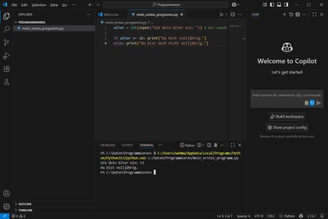
Task: Close the Copilot chat panel
Action: [322, 14]
